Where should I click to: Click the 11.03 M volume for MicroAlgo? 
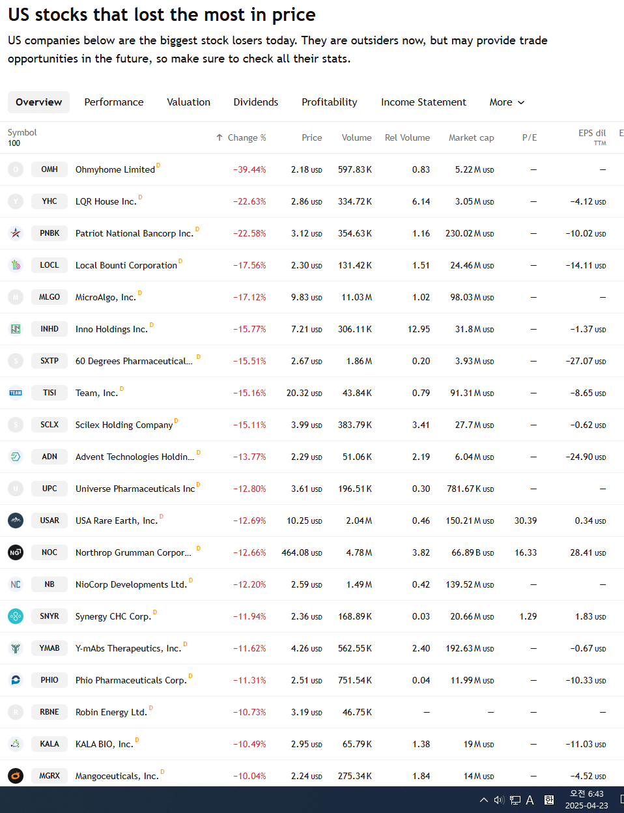pyautogui.click(x=357, y=297)
